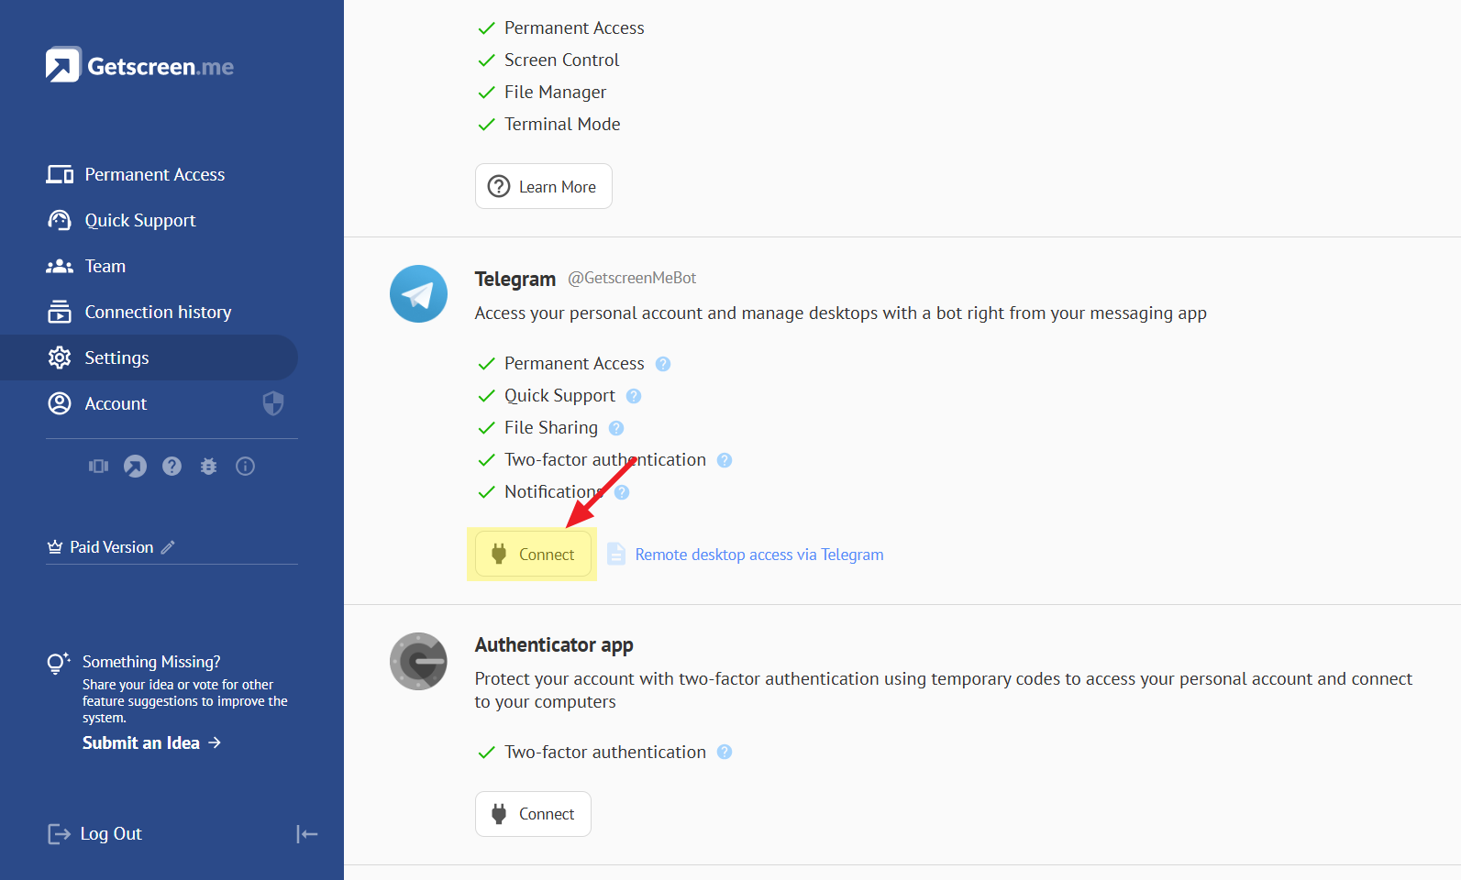This screenshot has height=880, width=1461.
Task: Click help icon next to File Sharing
Action: click(x=616, y=428)
